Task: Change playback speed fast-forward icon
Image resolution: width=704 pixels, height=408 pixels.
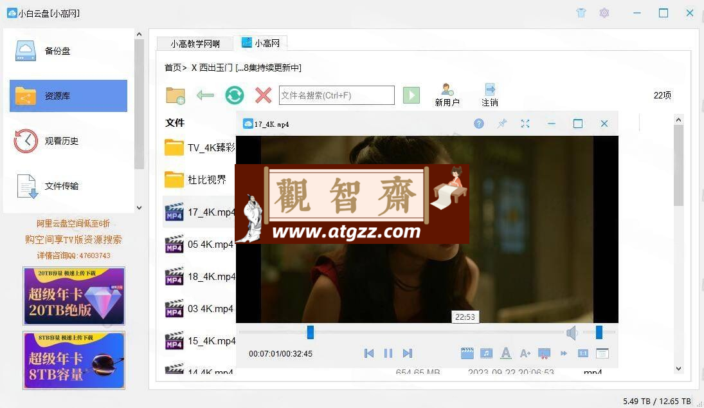Action: (x=564, y=354)
